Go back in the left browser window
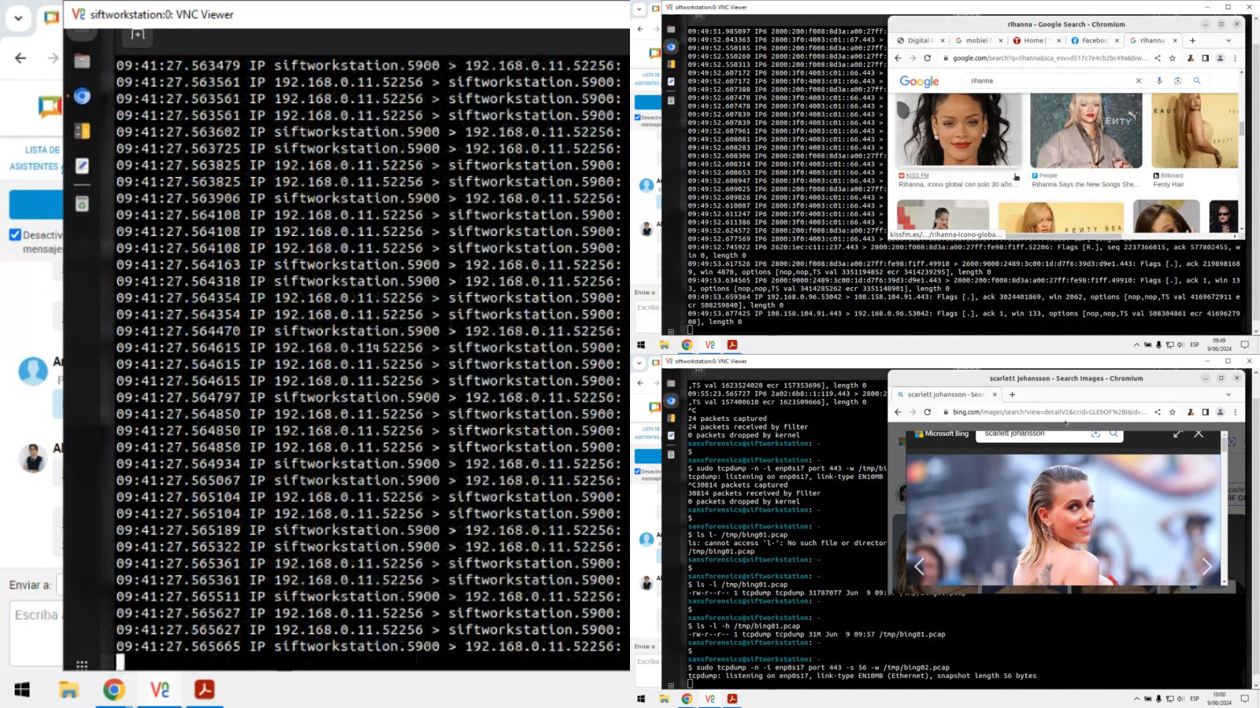1260x708 pixels. (20, 58)
